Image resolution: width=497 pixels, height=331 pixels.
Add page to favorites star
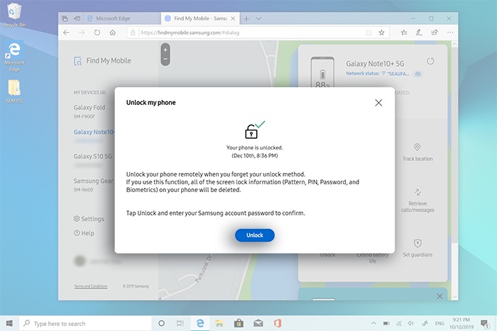point(381,33)
